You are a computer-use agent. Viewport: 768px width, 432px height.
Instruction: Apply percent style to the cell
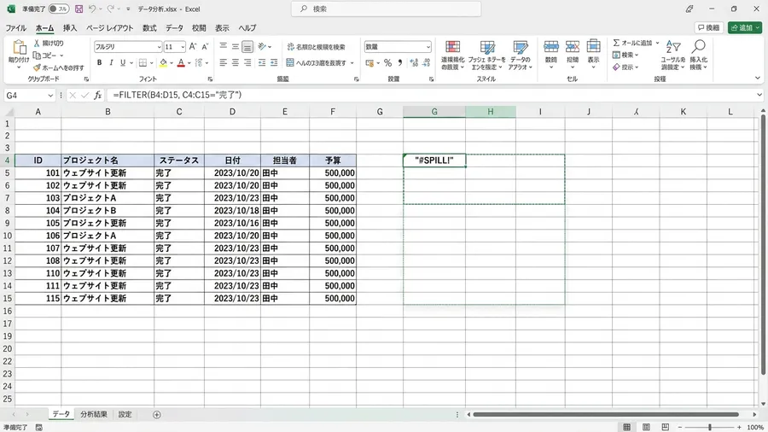coord(388,62)
